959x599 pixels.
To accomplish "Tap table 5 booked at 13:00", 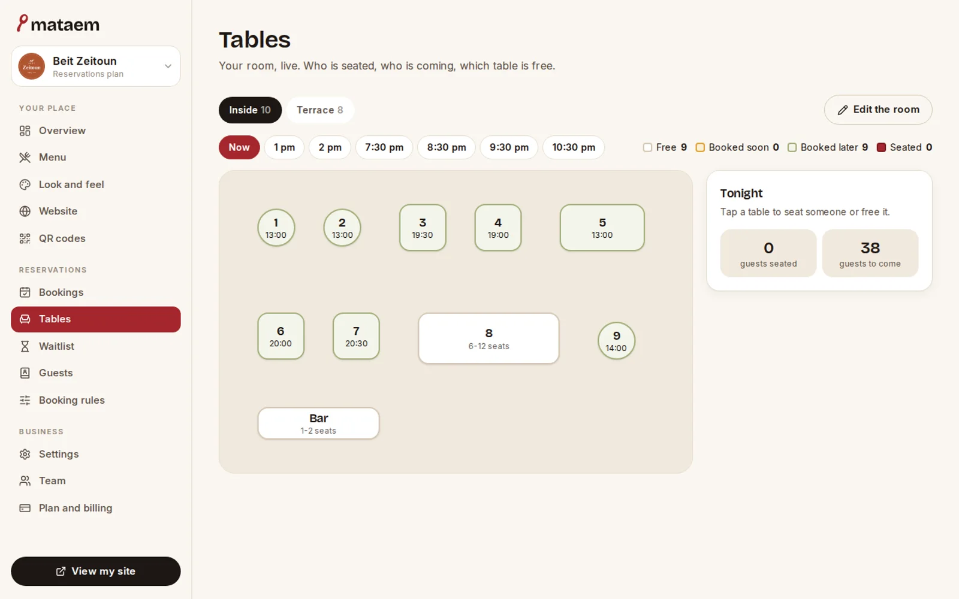I will (602, 228).
